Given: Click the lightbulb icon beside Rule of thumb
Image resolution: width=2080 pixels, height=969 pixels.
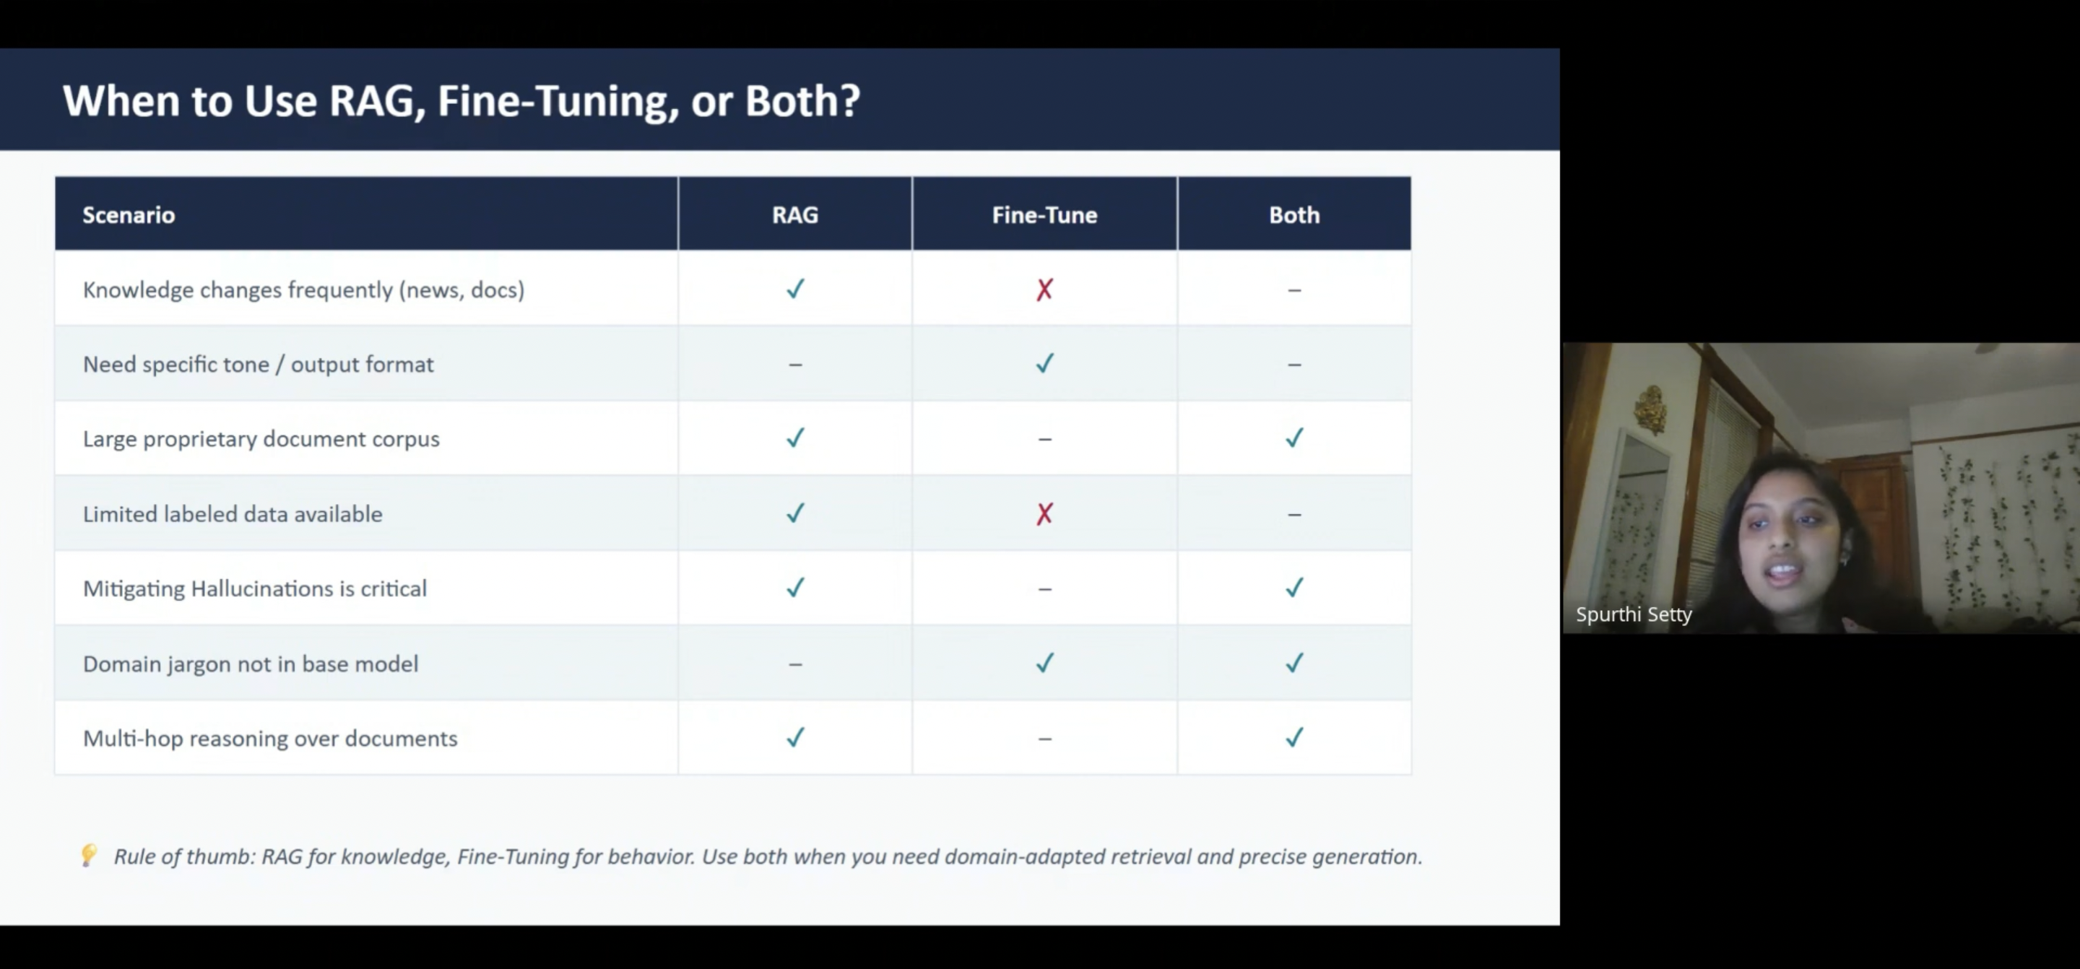Looking at the screenshot, I should [x=89, y=855].
